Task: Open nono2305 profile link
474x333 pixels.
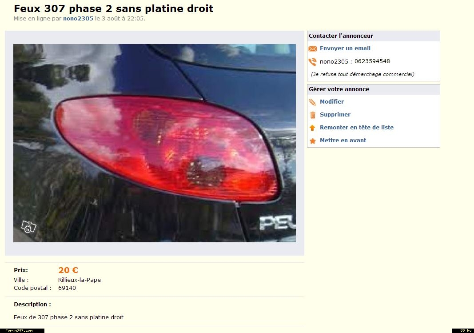Action: tap(78, 18)
